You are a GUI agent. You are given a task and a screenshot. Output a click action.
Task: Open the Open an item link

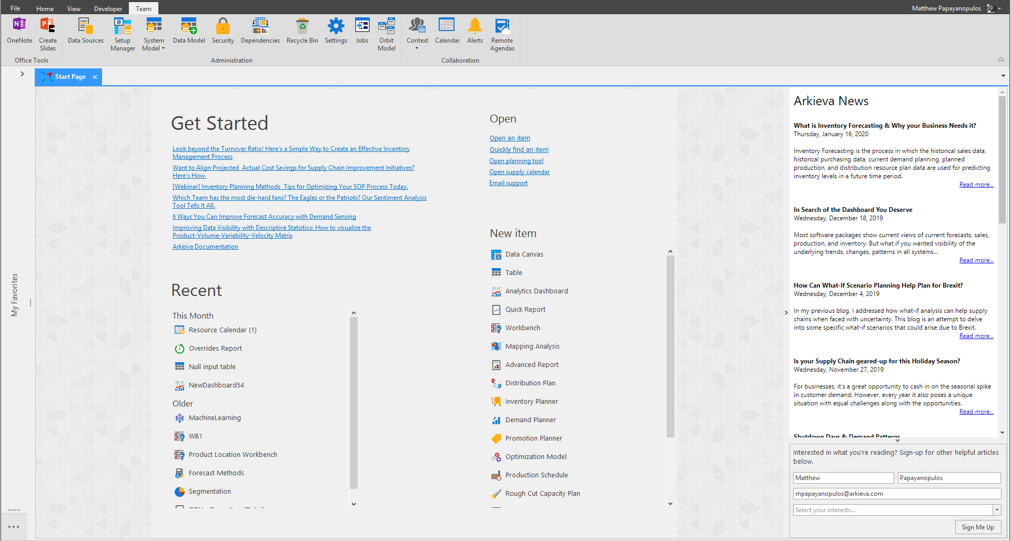coord(510,138)
